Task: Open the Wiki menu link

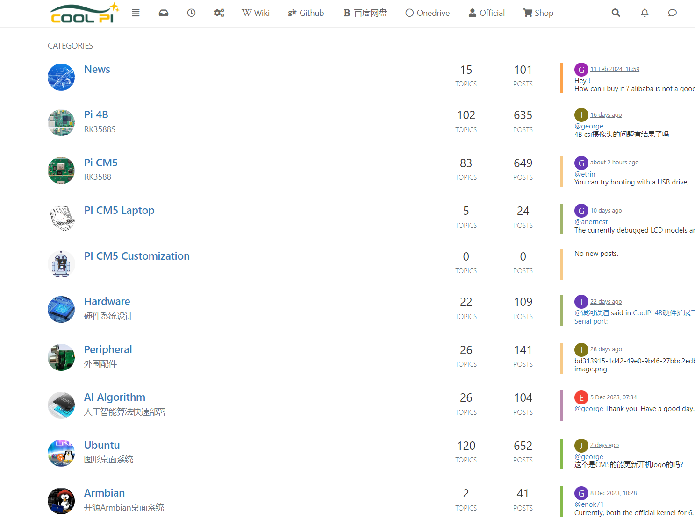Action: click(256, 13)
